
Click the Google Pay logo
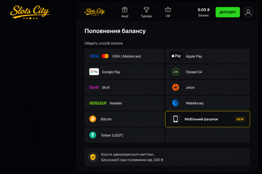(94, 72)
